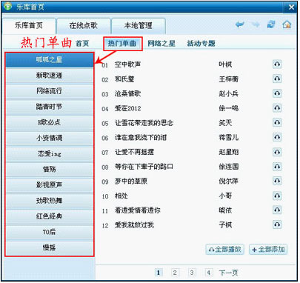
Task: Open the 网络之星 section
Action: (x=161, y=44)
